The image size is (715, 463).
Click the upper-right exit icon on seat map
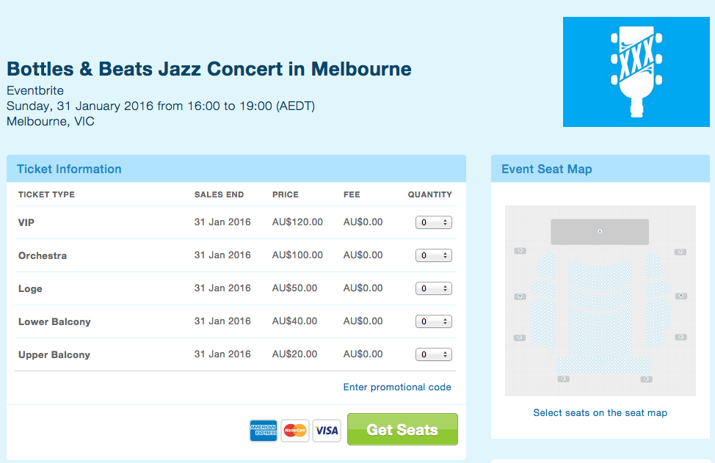(680, 252)
